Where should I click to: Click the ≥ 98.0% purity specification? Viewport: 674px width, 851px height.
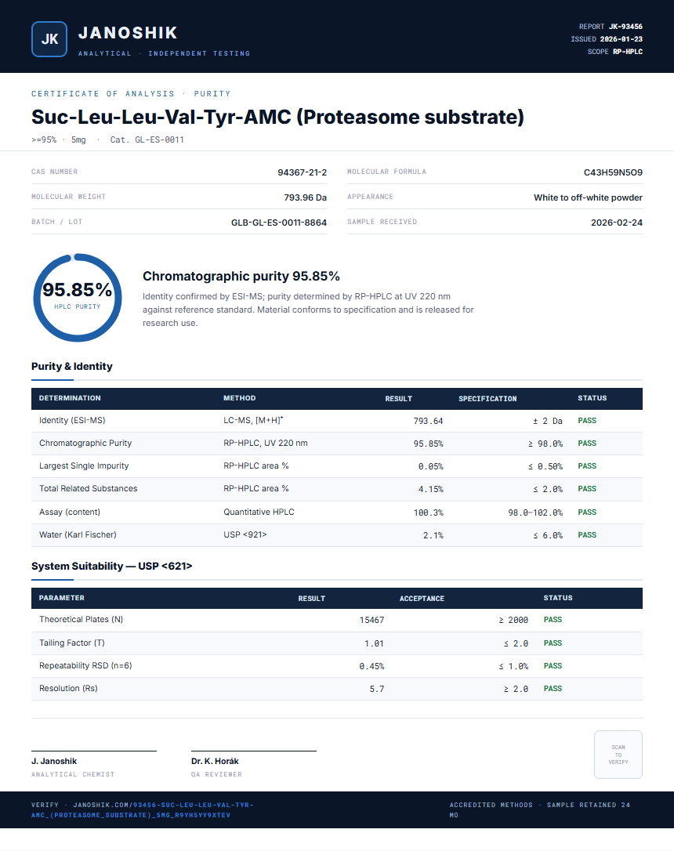tap(545, 444)
